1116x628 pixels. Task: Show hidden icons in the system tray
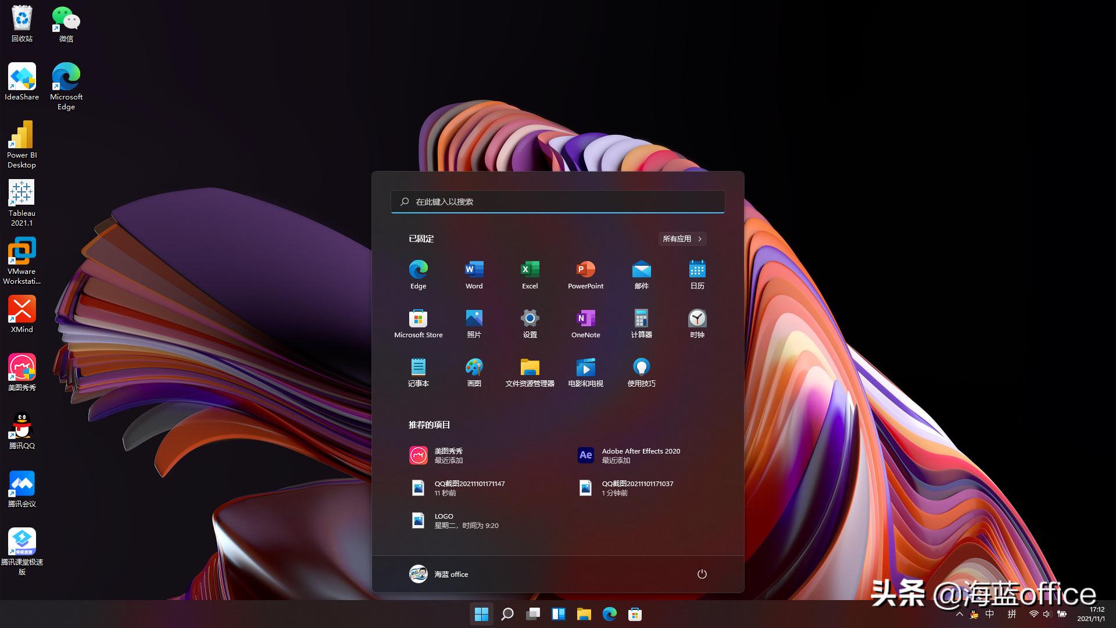960,614
